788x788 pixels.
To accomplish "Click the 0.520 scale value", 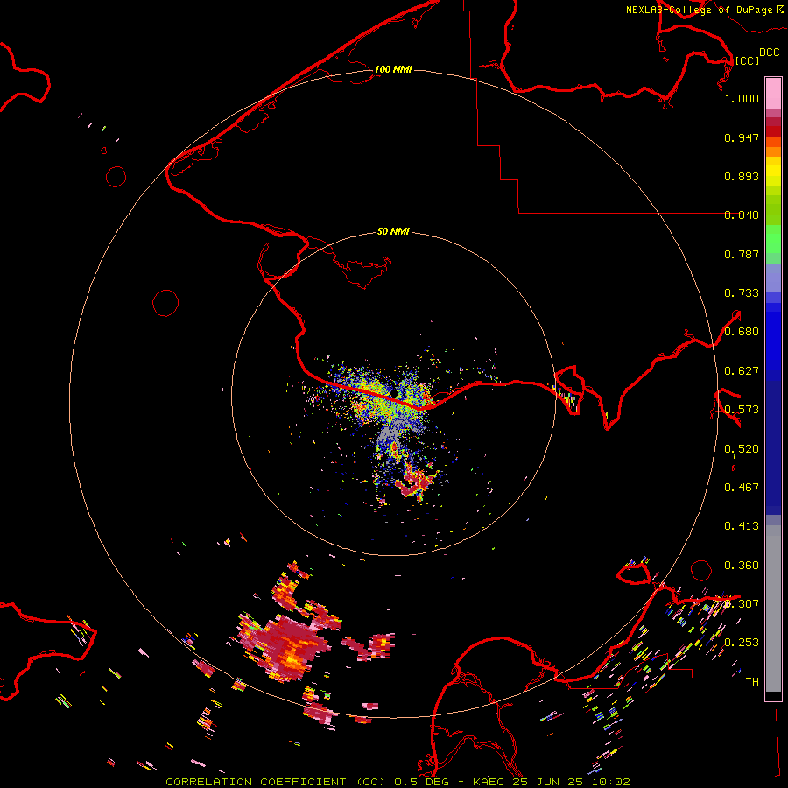I will [x=742, y=449].
